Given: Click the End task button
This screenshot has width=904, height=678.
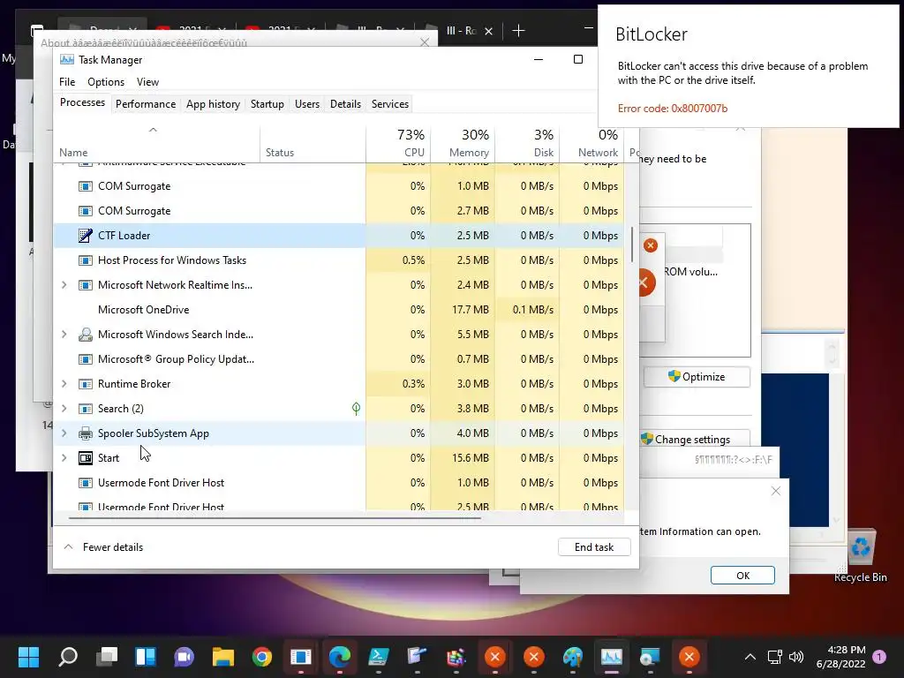Looking at the screenshot, I should 594,547.
